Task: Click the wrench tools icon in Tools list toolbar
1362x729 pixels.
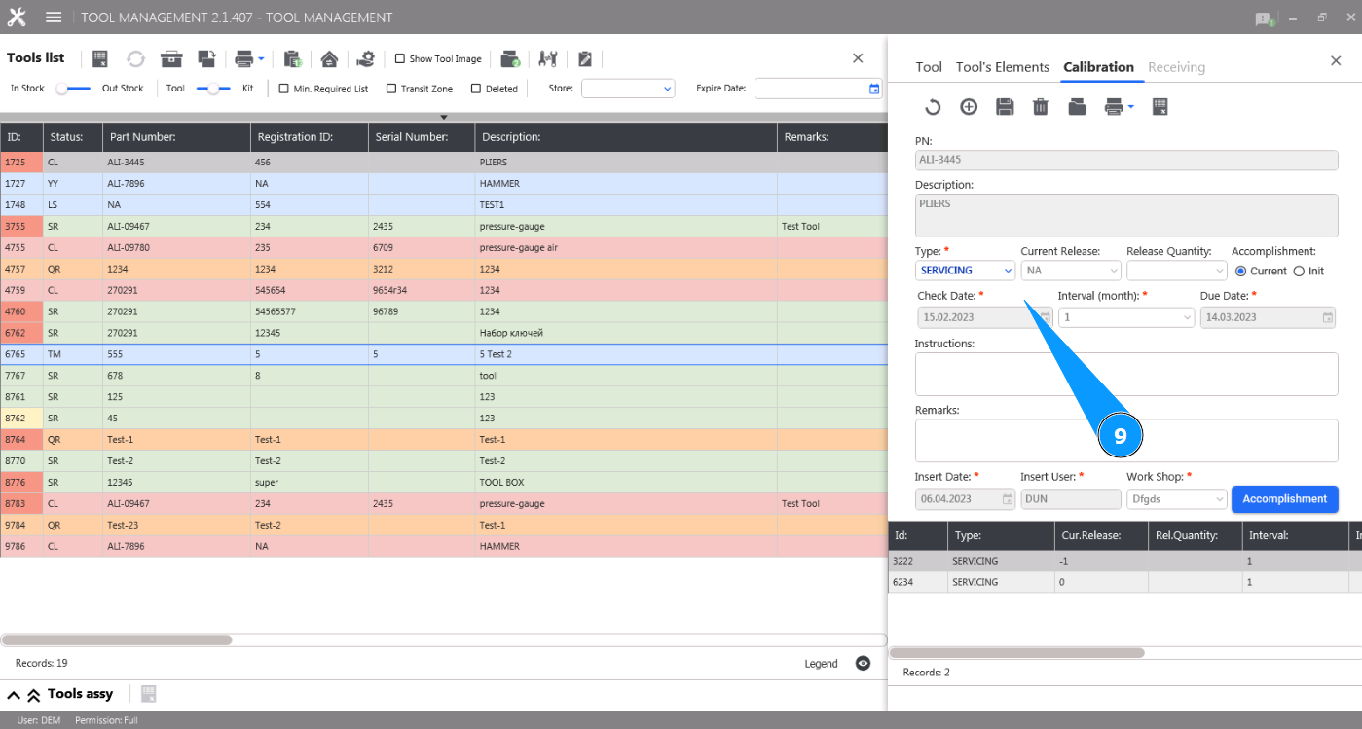Action: click(x=548, y=58)
